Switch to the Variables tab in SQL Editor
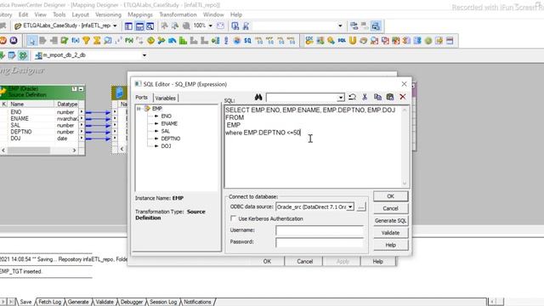The height and width of the screenshot is (306, 544). (165, 99)
